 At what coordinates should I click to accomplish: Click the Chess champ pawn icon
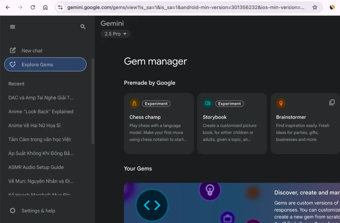pos(134,103)
